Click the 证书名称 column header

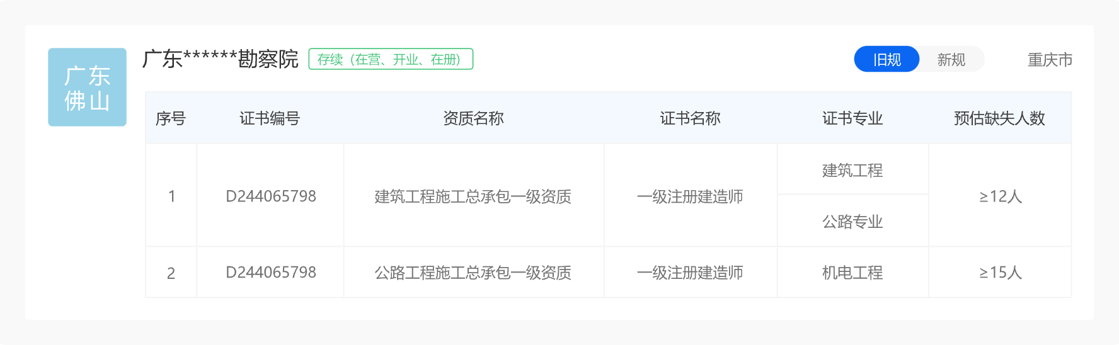(x=690, y=118)
